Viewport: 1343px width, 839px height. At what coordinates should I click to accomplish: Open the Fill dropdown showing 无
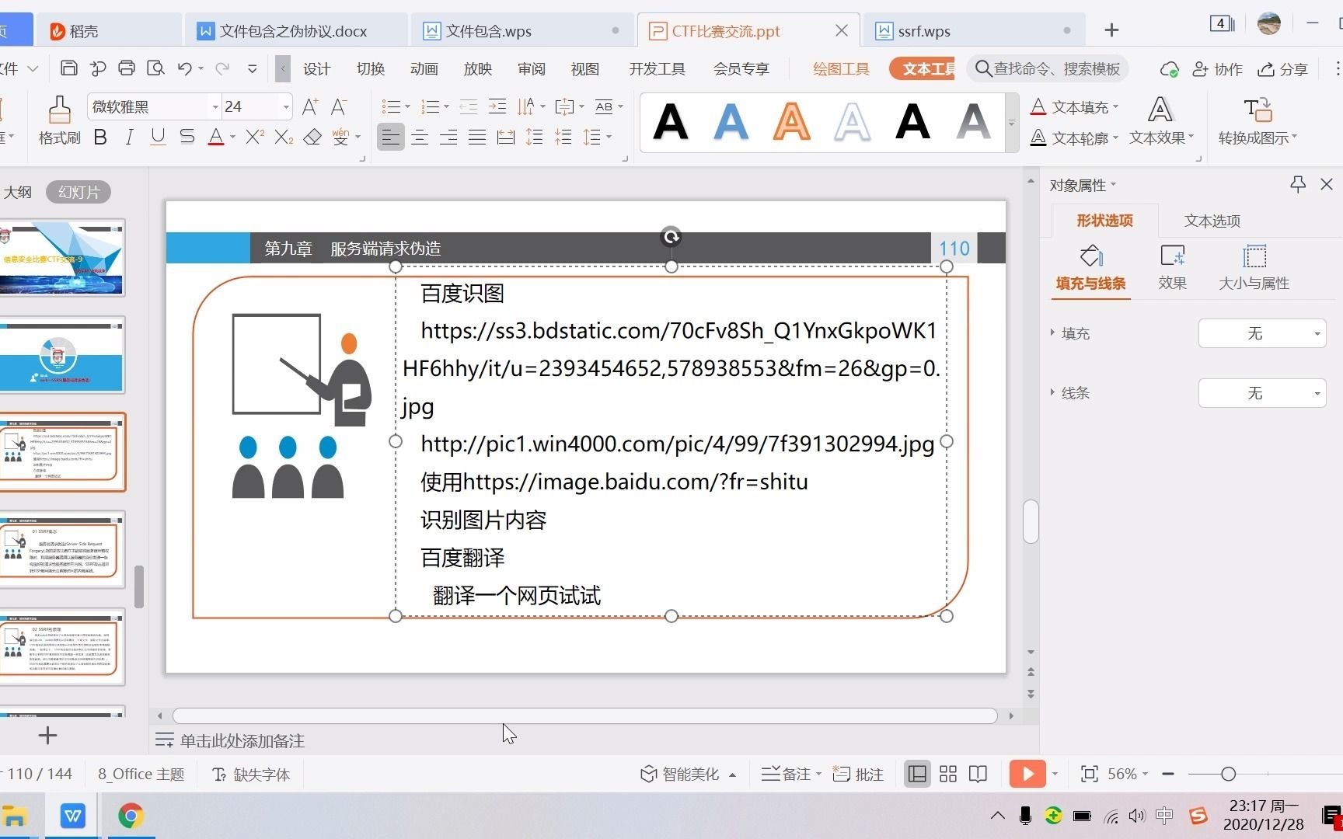coord(1262,333)
